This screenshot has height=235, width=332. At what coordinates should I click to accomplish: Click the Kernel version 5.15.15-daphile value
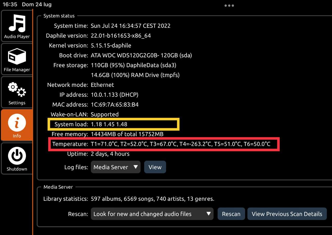pyautogui.click(x=111, y=46)
